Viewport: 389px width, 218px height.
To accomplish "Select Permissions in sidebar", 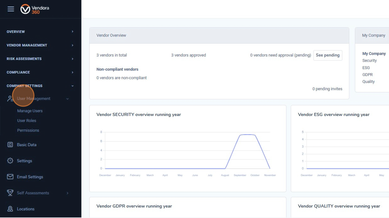I will coord(28,130).
